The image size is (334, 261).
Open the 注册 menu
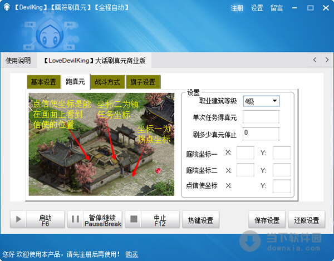237,8
